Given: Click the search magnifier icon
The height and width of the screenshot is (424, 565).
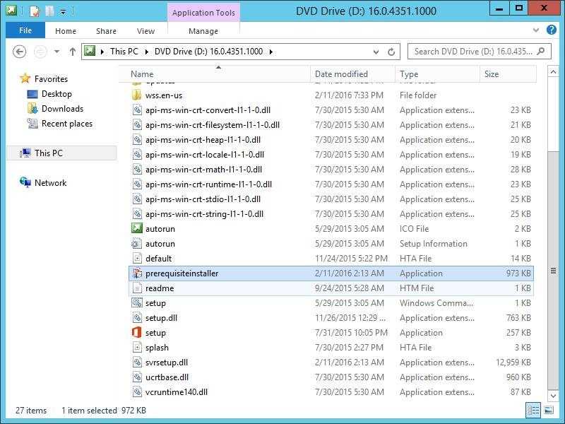Looking at the screenshot, I should [x=541, y=52].
